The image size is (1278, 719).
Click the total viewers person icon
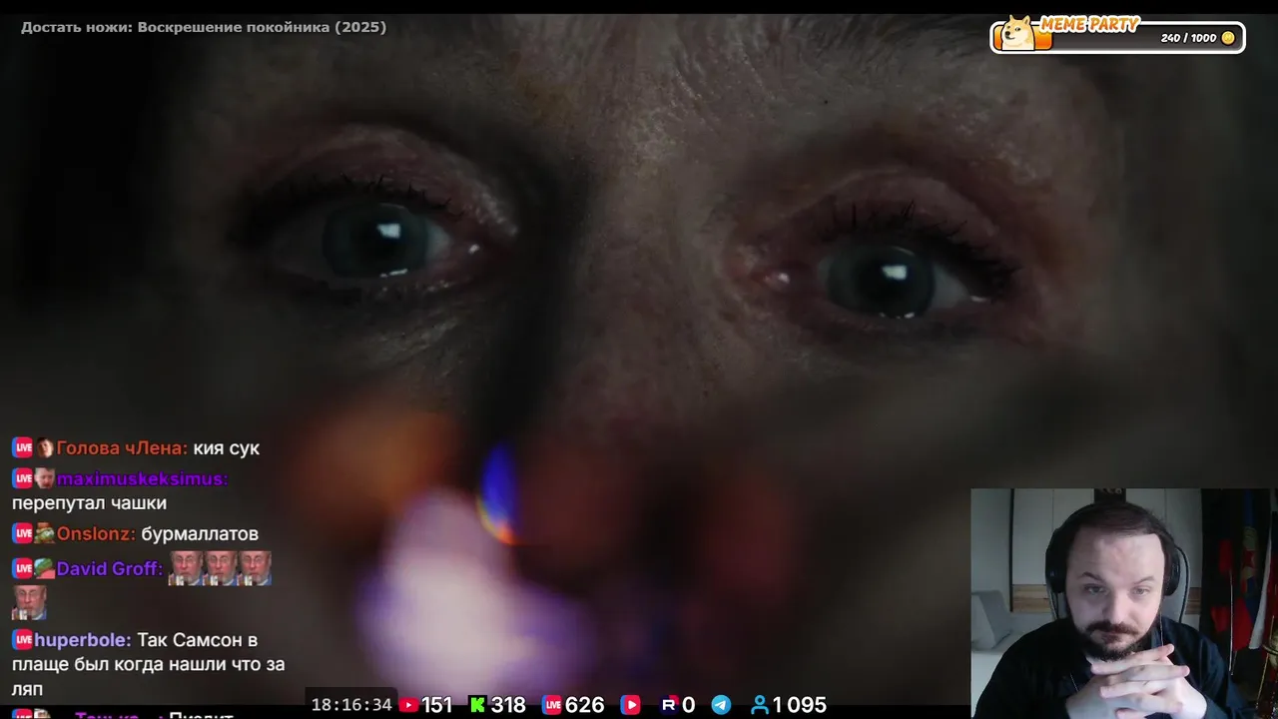(x=760, y=705)
